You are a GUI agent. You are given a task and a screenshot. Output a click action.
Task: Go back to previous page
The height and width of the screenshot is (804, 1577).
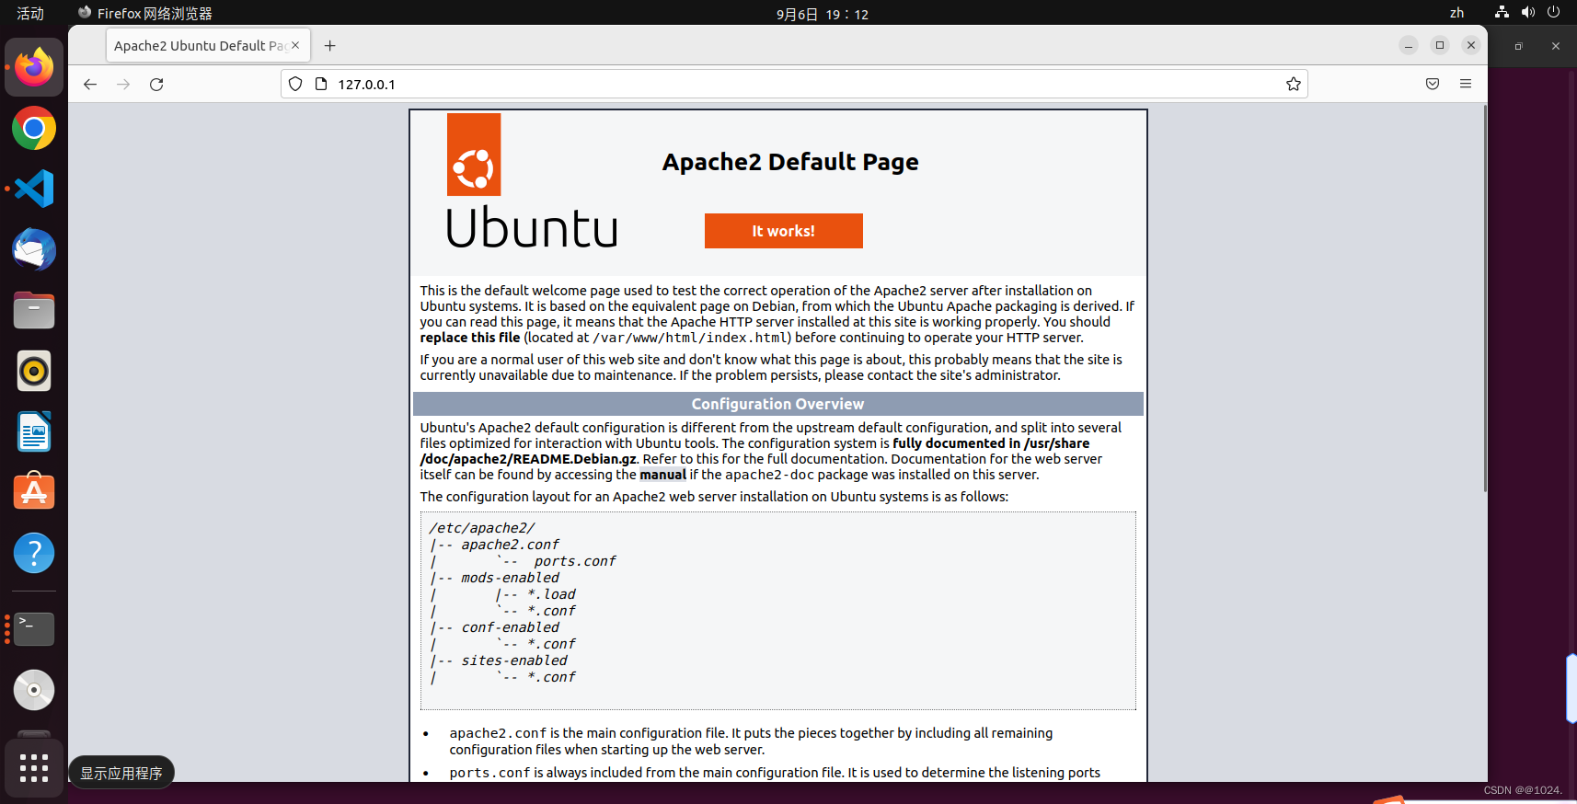tap(90, 84)
